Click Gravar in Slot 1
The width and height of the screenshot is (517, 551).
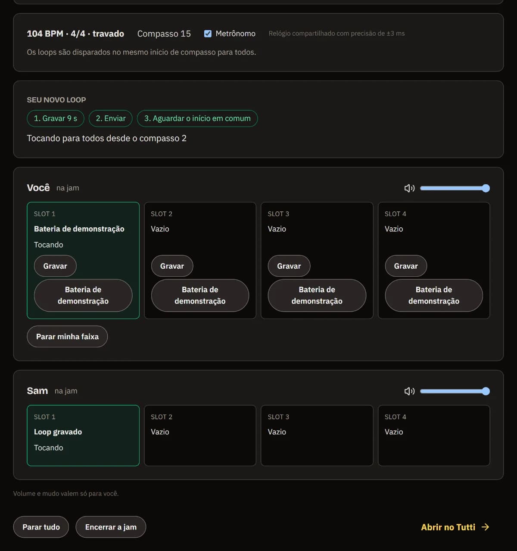pyautogui.click(x=55, y=266)
